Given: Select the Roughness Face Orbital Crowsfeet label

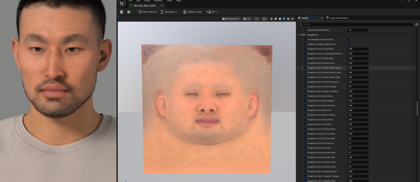Looking at the screenshot, I should coord(323,91).
